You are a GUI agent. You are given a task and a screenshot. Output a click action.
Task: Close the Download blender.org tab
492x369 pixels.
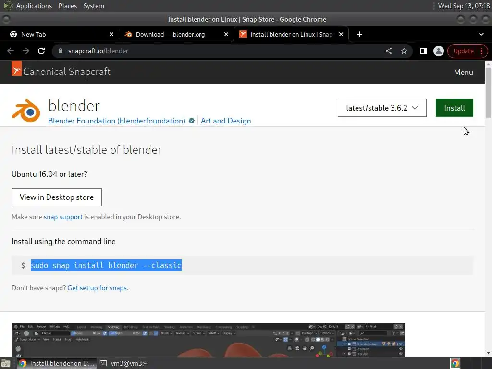pyautogui.click(x=226, y=34)
